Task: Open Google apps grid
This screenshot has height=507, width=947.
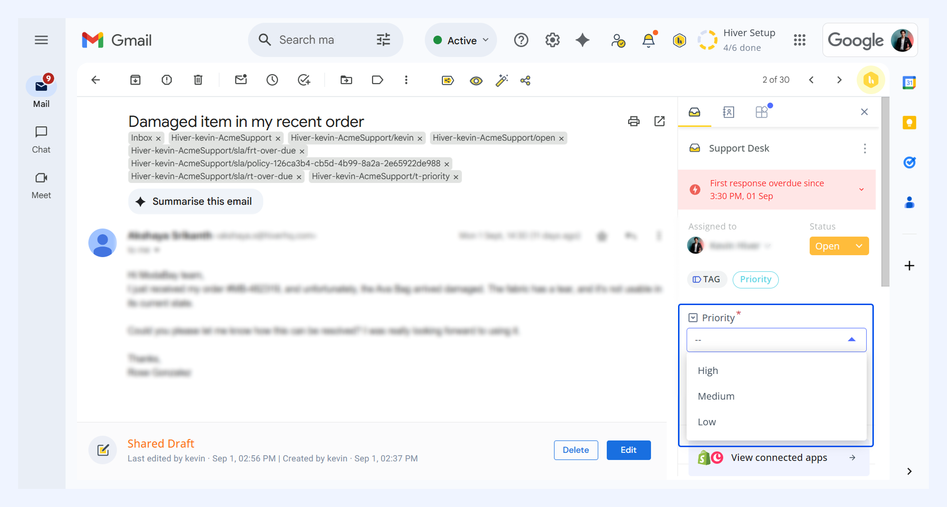Action: (800, 40)
